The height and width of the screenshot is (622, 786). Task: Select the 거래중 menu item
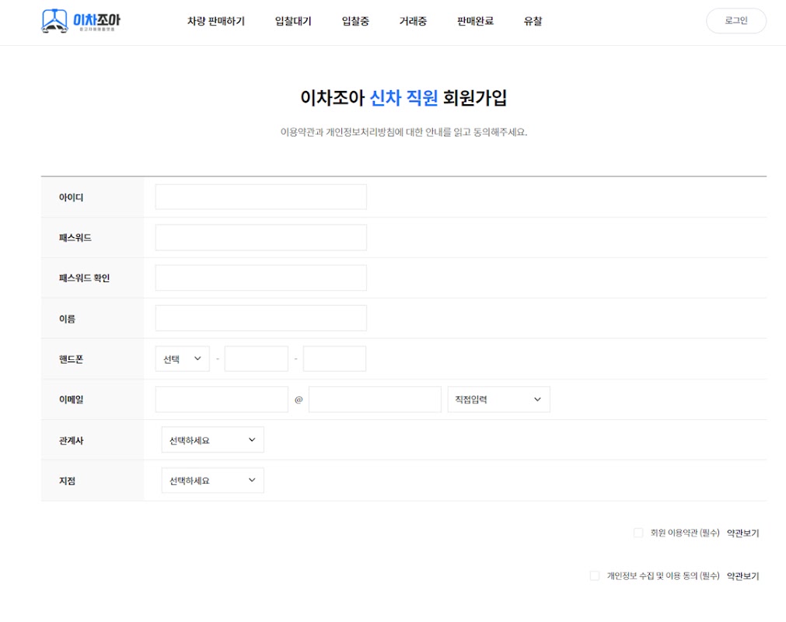[x=413, y=21]
